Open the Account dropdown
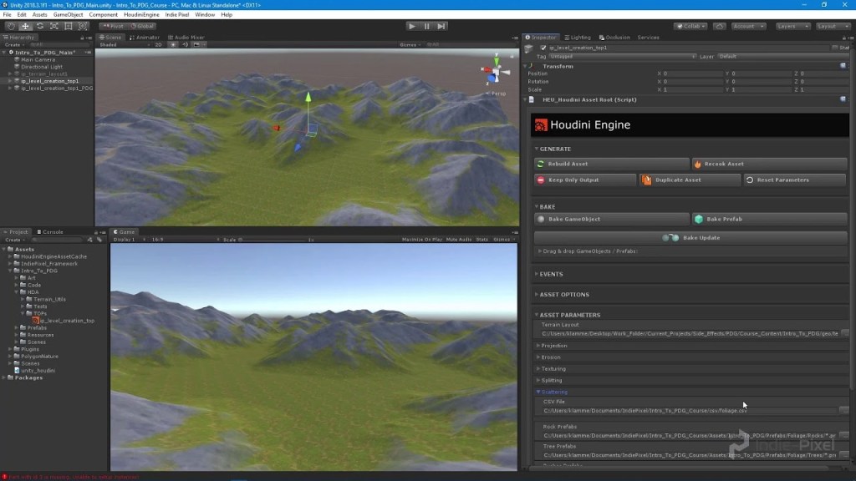This screenshot has height=481, width=856. pos(748,26)
